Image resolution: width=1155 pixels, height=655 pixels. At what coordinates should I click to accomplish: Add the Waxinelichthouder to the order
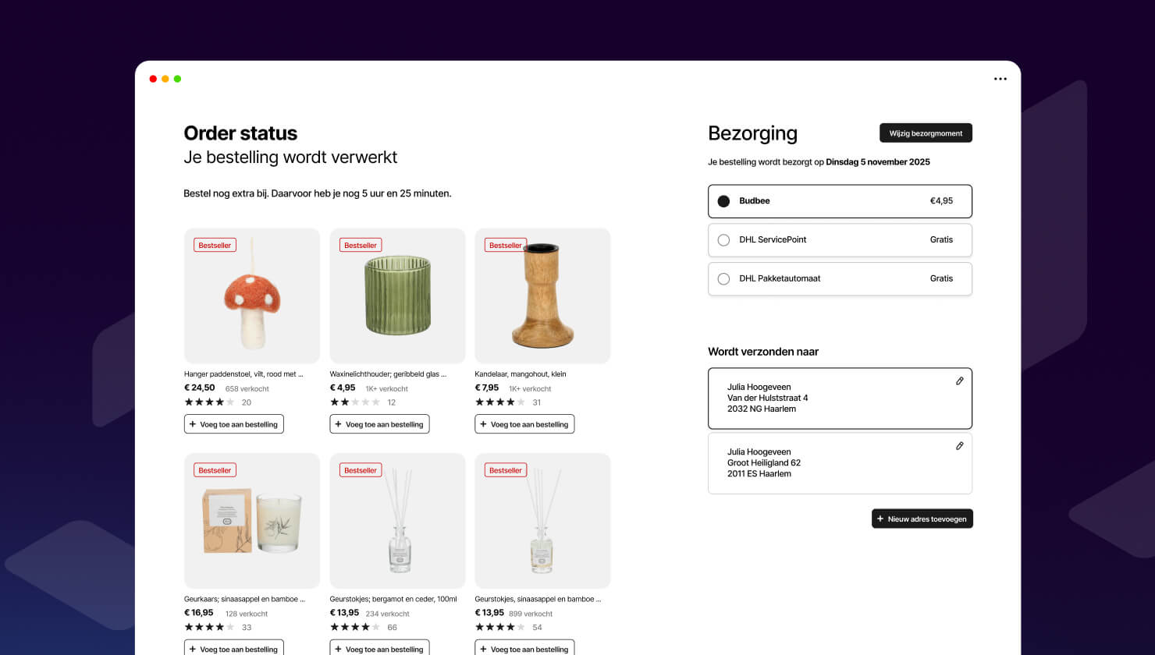[379, 424]
